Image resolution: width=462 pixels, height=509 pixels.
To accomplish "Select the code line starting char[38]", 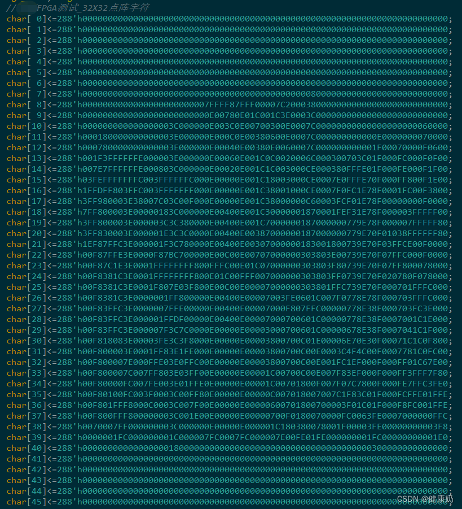I will pyautogui.click(x=229, y=427).
